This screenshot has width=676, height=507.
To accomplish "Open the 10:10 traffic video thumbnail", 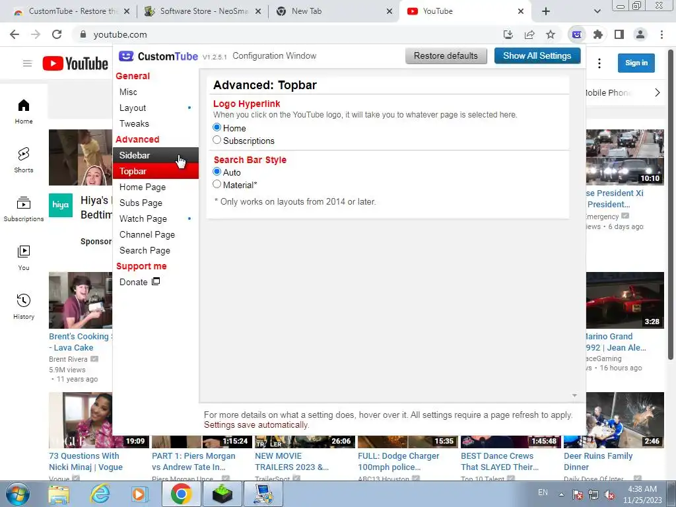I will (x=625, y=157).
